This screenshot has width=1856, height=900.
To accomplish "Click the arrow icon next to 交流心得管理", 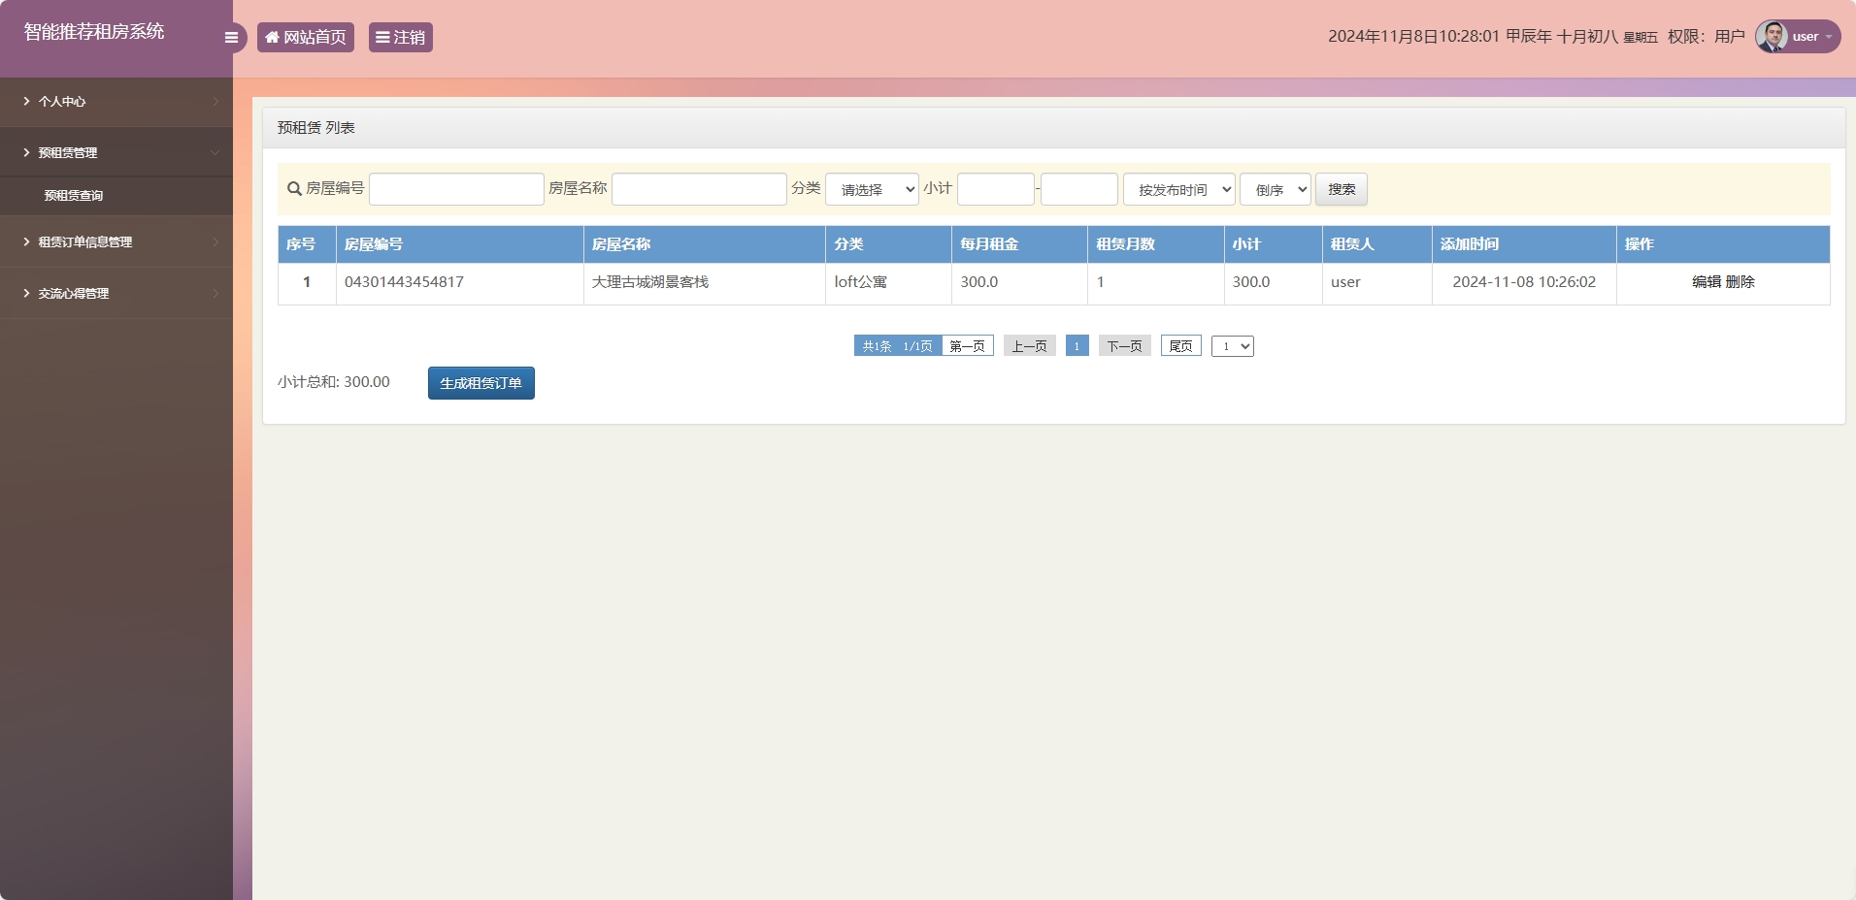I will pyautogui.click(x=215, y=293).
